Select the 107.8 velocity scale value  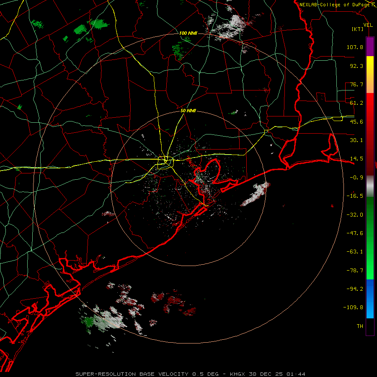pos(355,47)
